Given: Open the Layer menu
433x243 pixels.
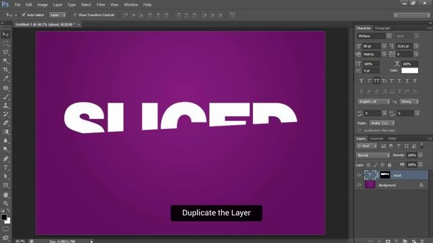Looking at the screenshot, I should [58, 5].
